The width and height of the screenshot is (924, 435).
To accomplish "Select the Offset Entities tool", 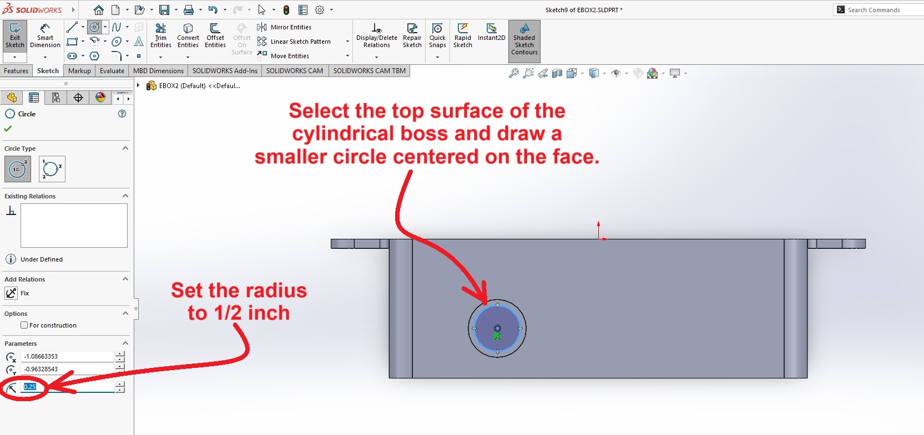I will pos(215,36).
